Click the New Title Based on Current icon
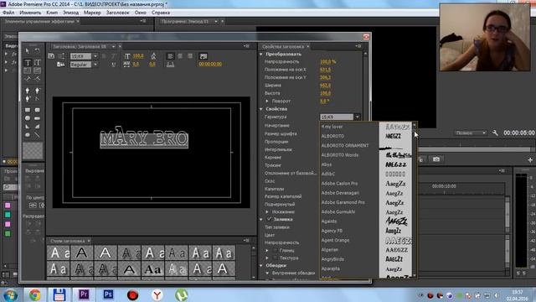This screenshot has height=302, width=536. pyautogui.click(x=51, y=56)
